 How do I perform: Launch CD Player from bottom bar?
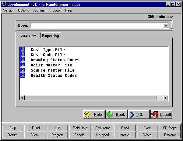click(x=170, y=128)
